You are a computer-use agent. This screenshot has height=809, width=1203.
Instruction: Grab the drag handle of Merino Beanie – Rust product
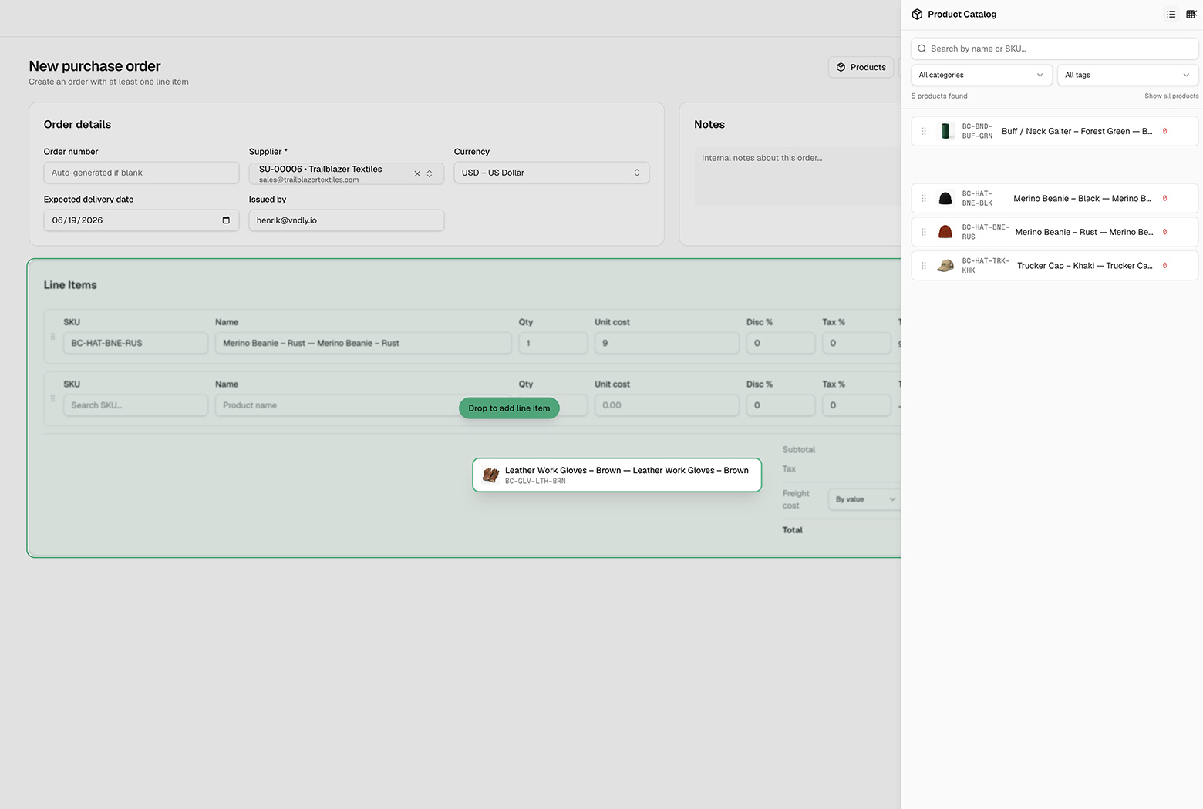(x=924, y=232)
